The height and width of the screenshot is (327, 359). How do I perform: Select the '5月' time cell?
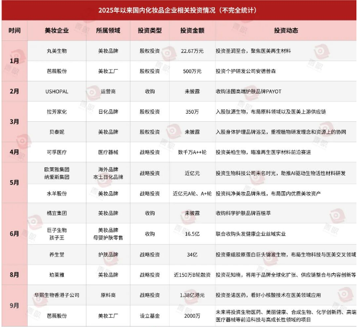[14, 183]
